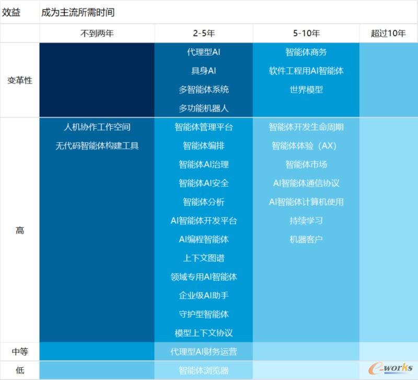The image size is (418, 380).
Task: Click the '守护型智能体' entry
Action: coord(204,314)
